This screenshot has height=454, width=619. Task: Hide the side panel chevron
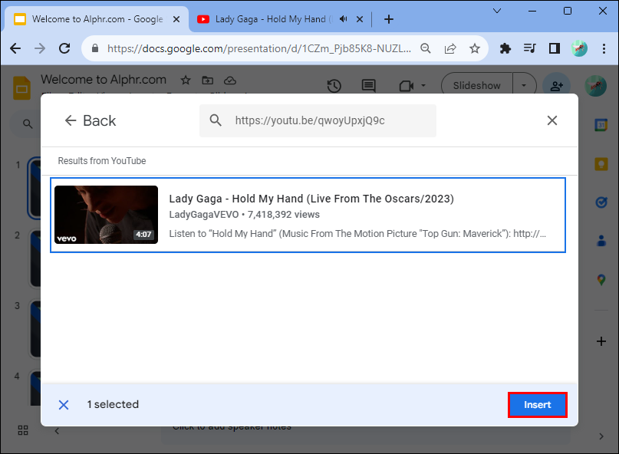(x=601, y=436)
